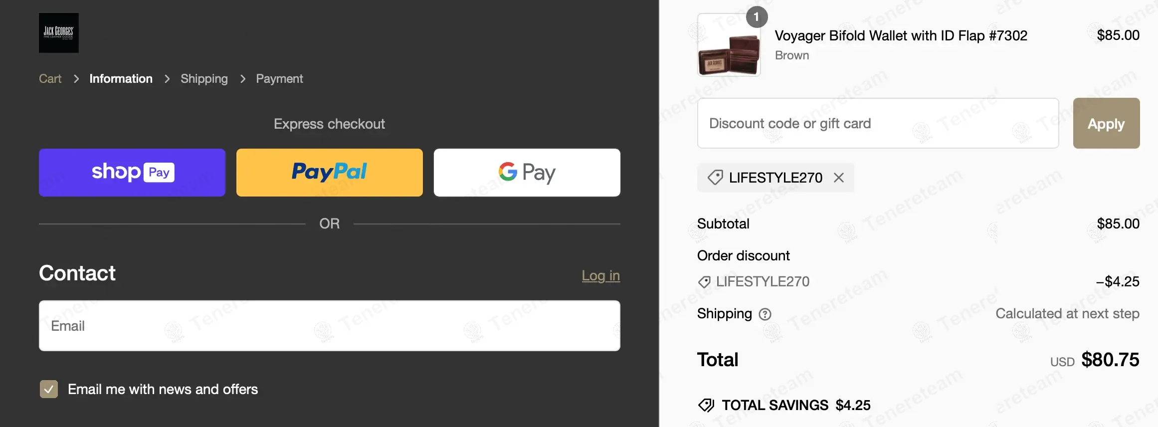This screenshot has width=1158, height=427.
Task: Click the item quantity badge on wallet
Action: 756,17
